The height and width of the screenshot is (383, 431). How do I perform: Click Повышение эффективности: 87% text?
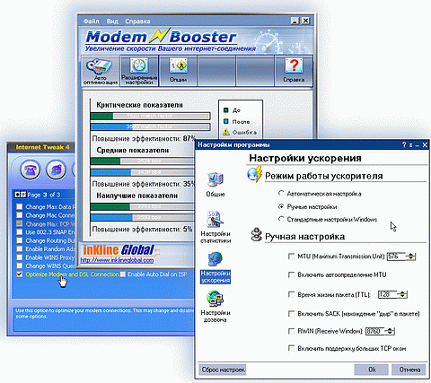[x=144, y=139]
